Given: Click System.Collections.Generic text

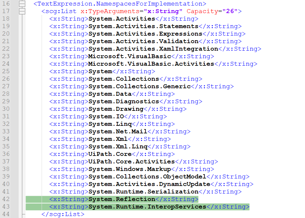Looking at the screenshot, I should (x=140, y=86).
